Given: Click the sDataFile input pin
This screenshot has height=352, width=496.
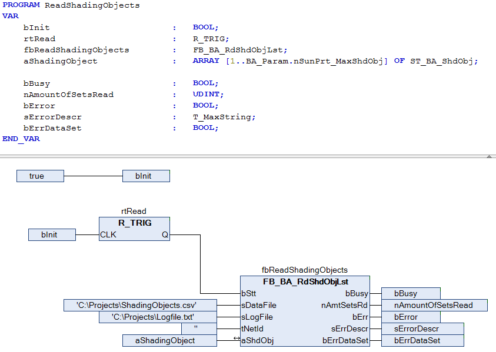Looking at the screenshot, I should [259, 305].
